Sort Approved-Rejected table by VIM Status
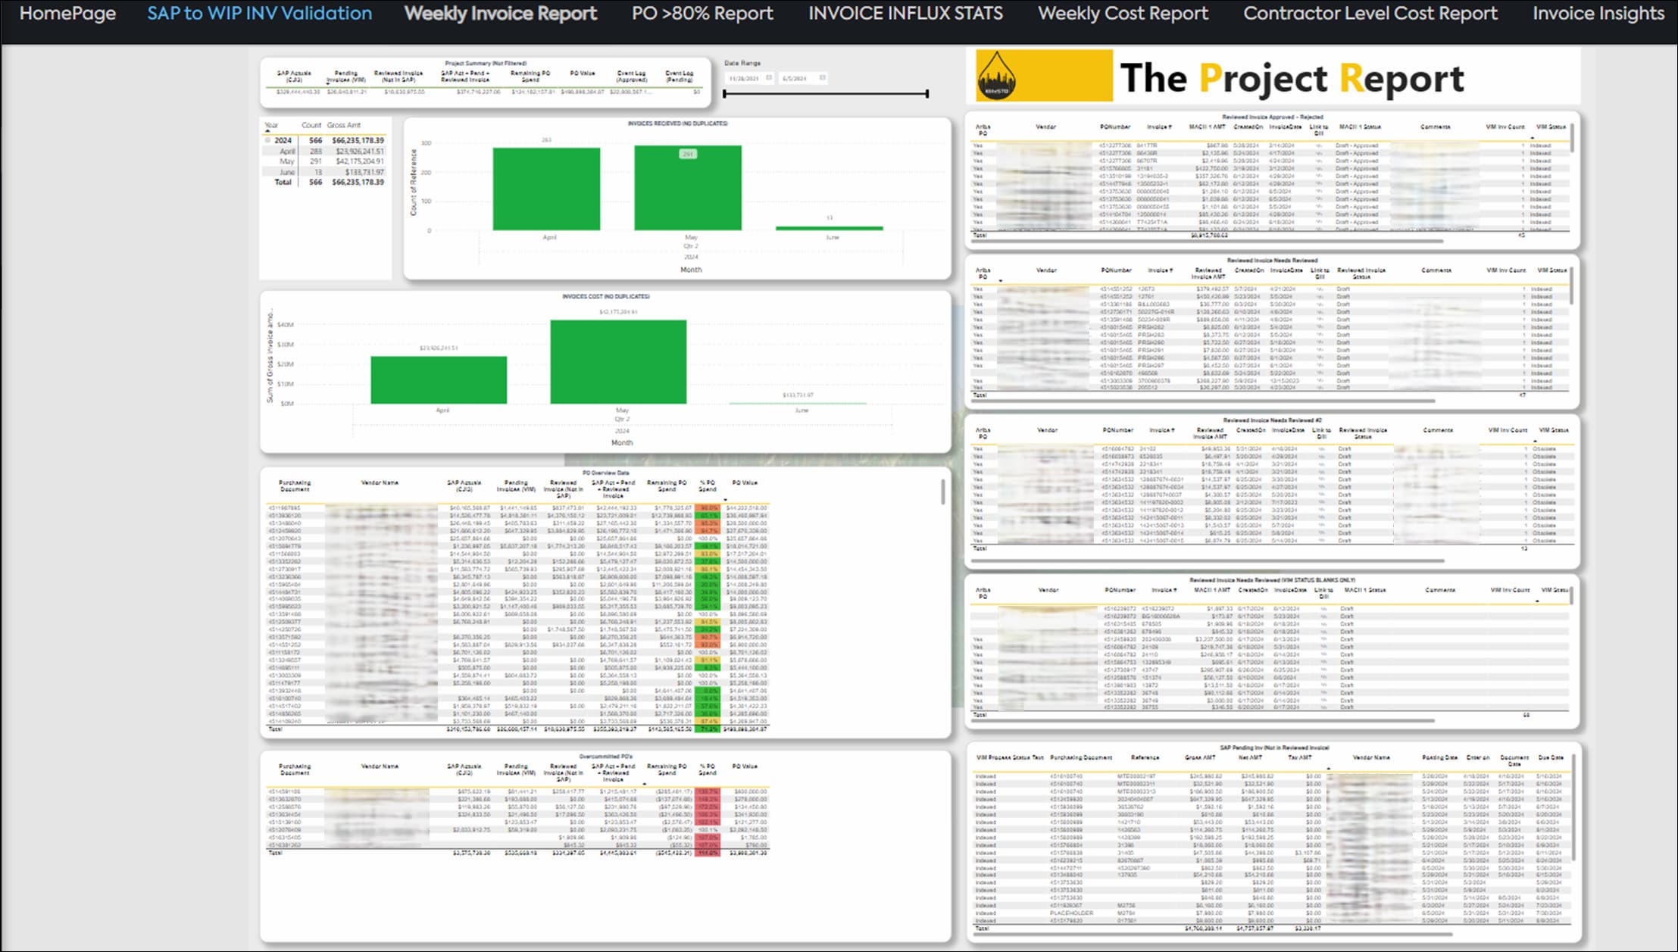The height and width of the screenshot is (952, 1678). pyautogui.click(x=1551, y=126)
